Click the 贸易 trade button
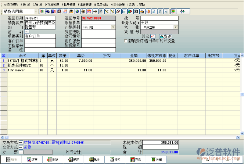 pos(166,36)
